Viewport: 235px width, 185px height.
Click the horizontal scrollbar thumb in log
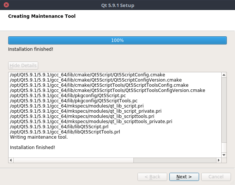point(71,160)
